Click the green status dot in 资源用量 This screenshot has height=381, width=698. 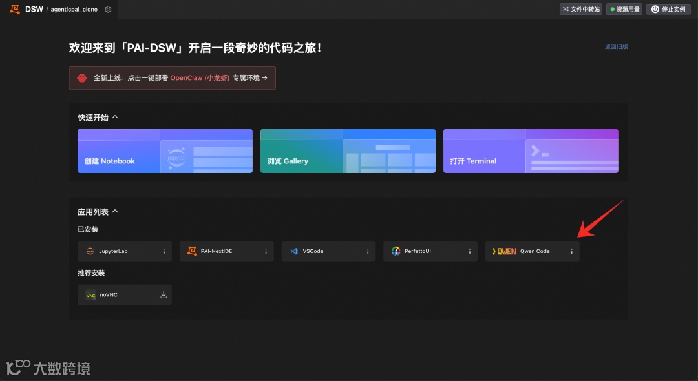pyautogui.click(x=613, y=9)
